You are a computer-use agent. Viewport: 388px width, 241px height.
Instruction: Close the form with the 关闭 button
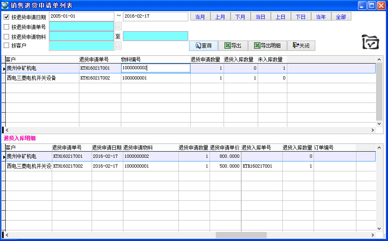coord(301,45)
